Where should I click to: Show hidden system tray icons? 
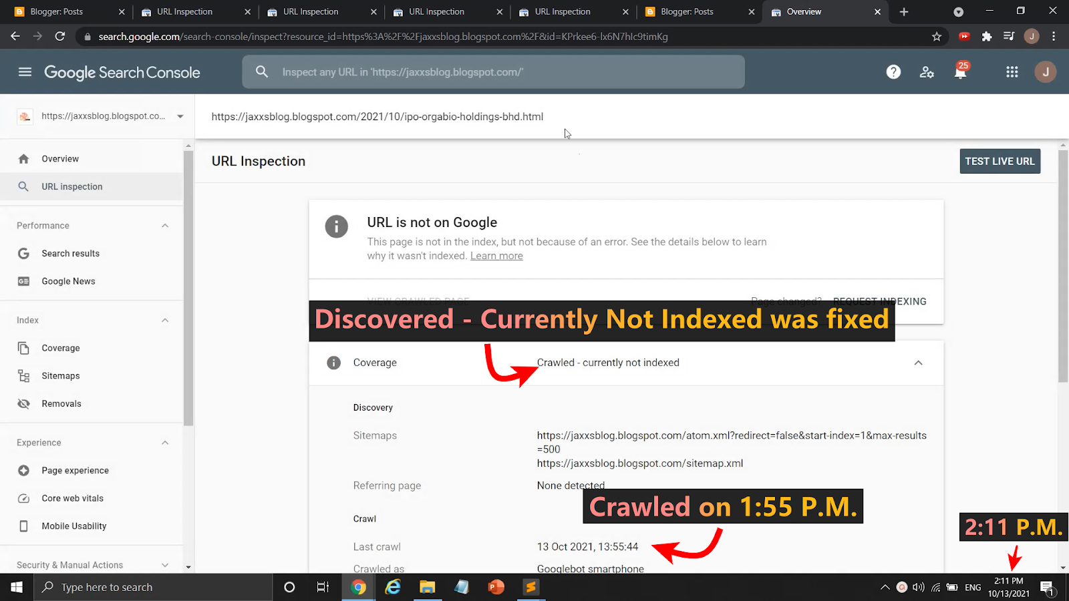pyautogui.click(x=885, y=588)
